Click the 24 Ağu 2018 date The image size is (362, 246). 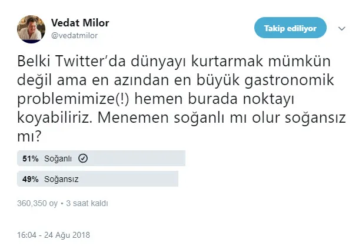(x=69, y=234)
